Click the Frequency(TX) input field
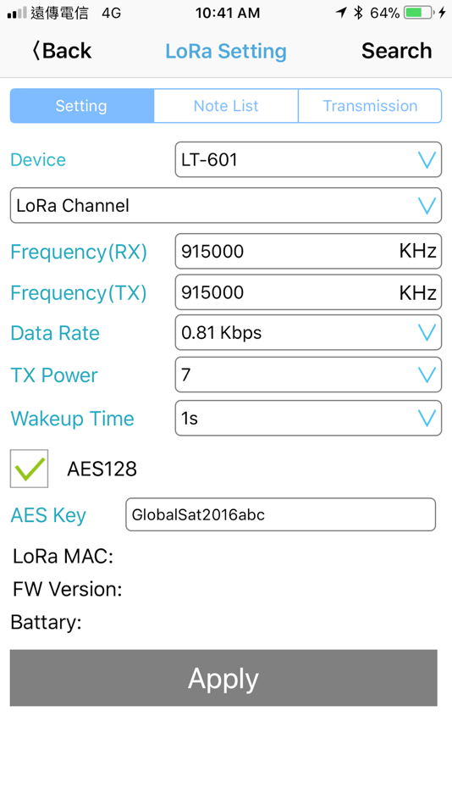The image size is (452, 805). 308,292
